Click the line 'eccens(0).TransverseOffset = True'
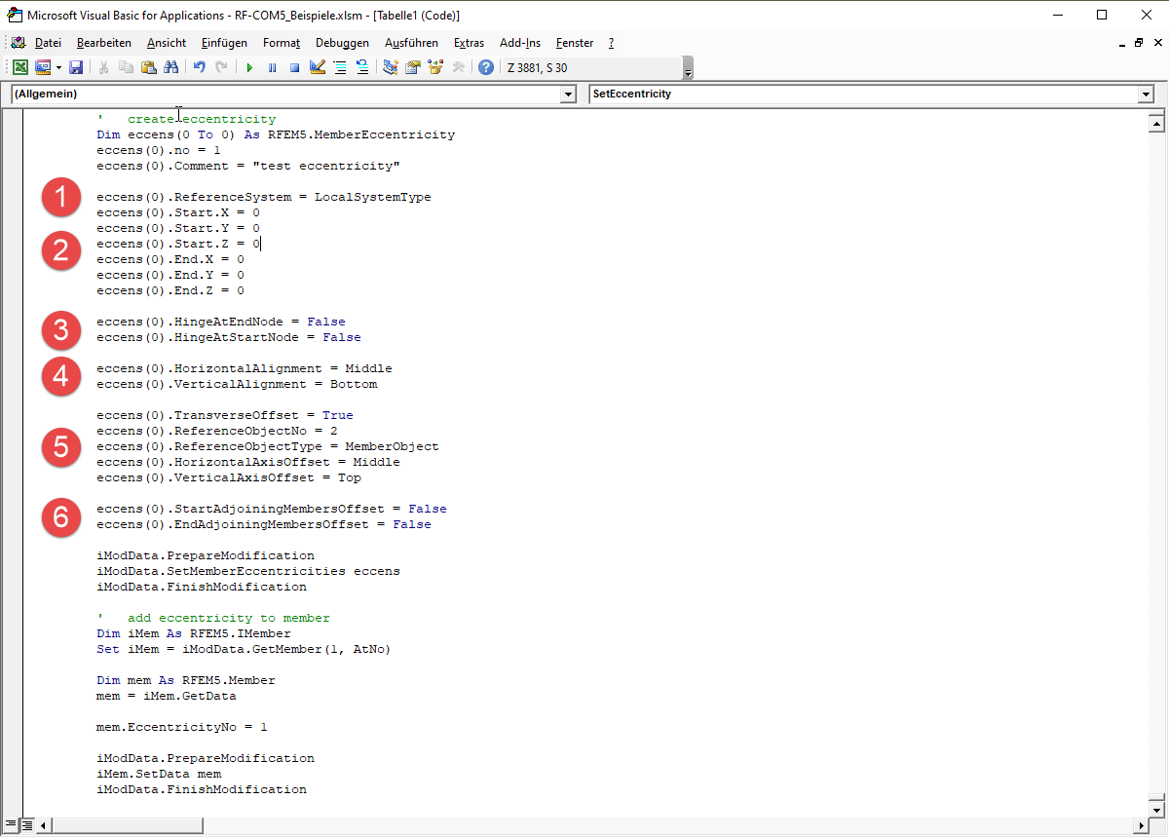 pos(224,415)
